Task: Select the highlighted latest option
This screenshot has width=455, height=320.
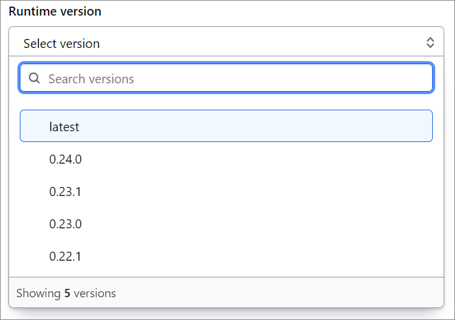Action: pyautogui.click(x=226, y=126)
